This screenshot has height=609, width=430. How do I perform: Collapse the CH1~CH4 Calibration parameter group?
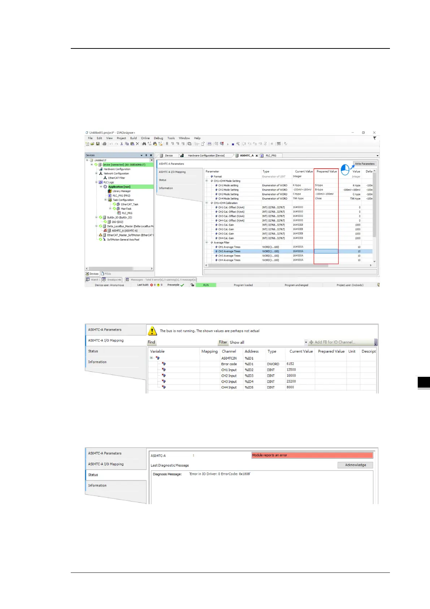click(207, 203)
